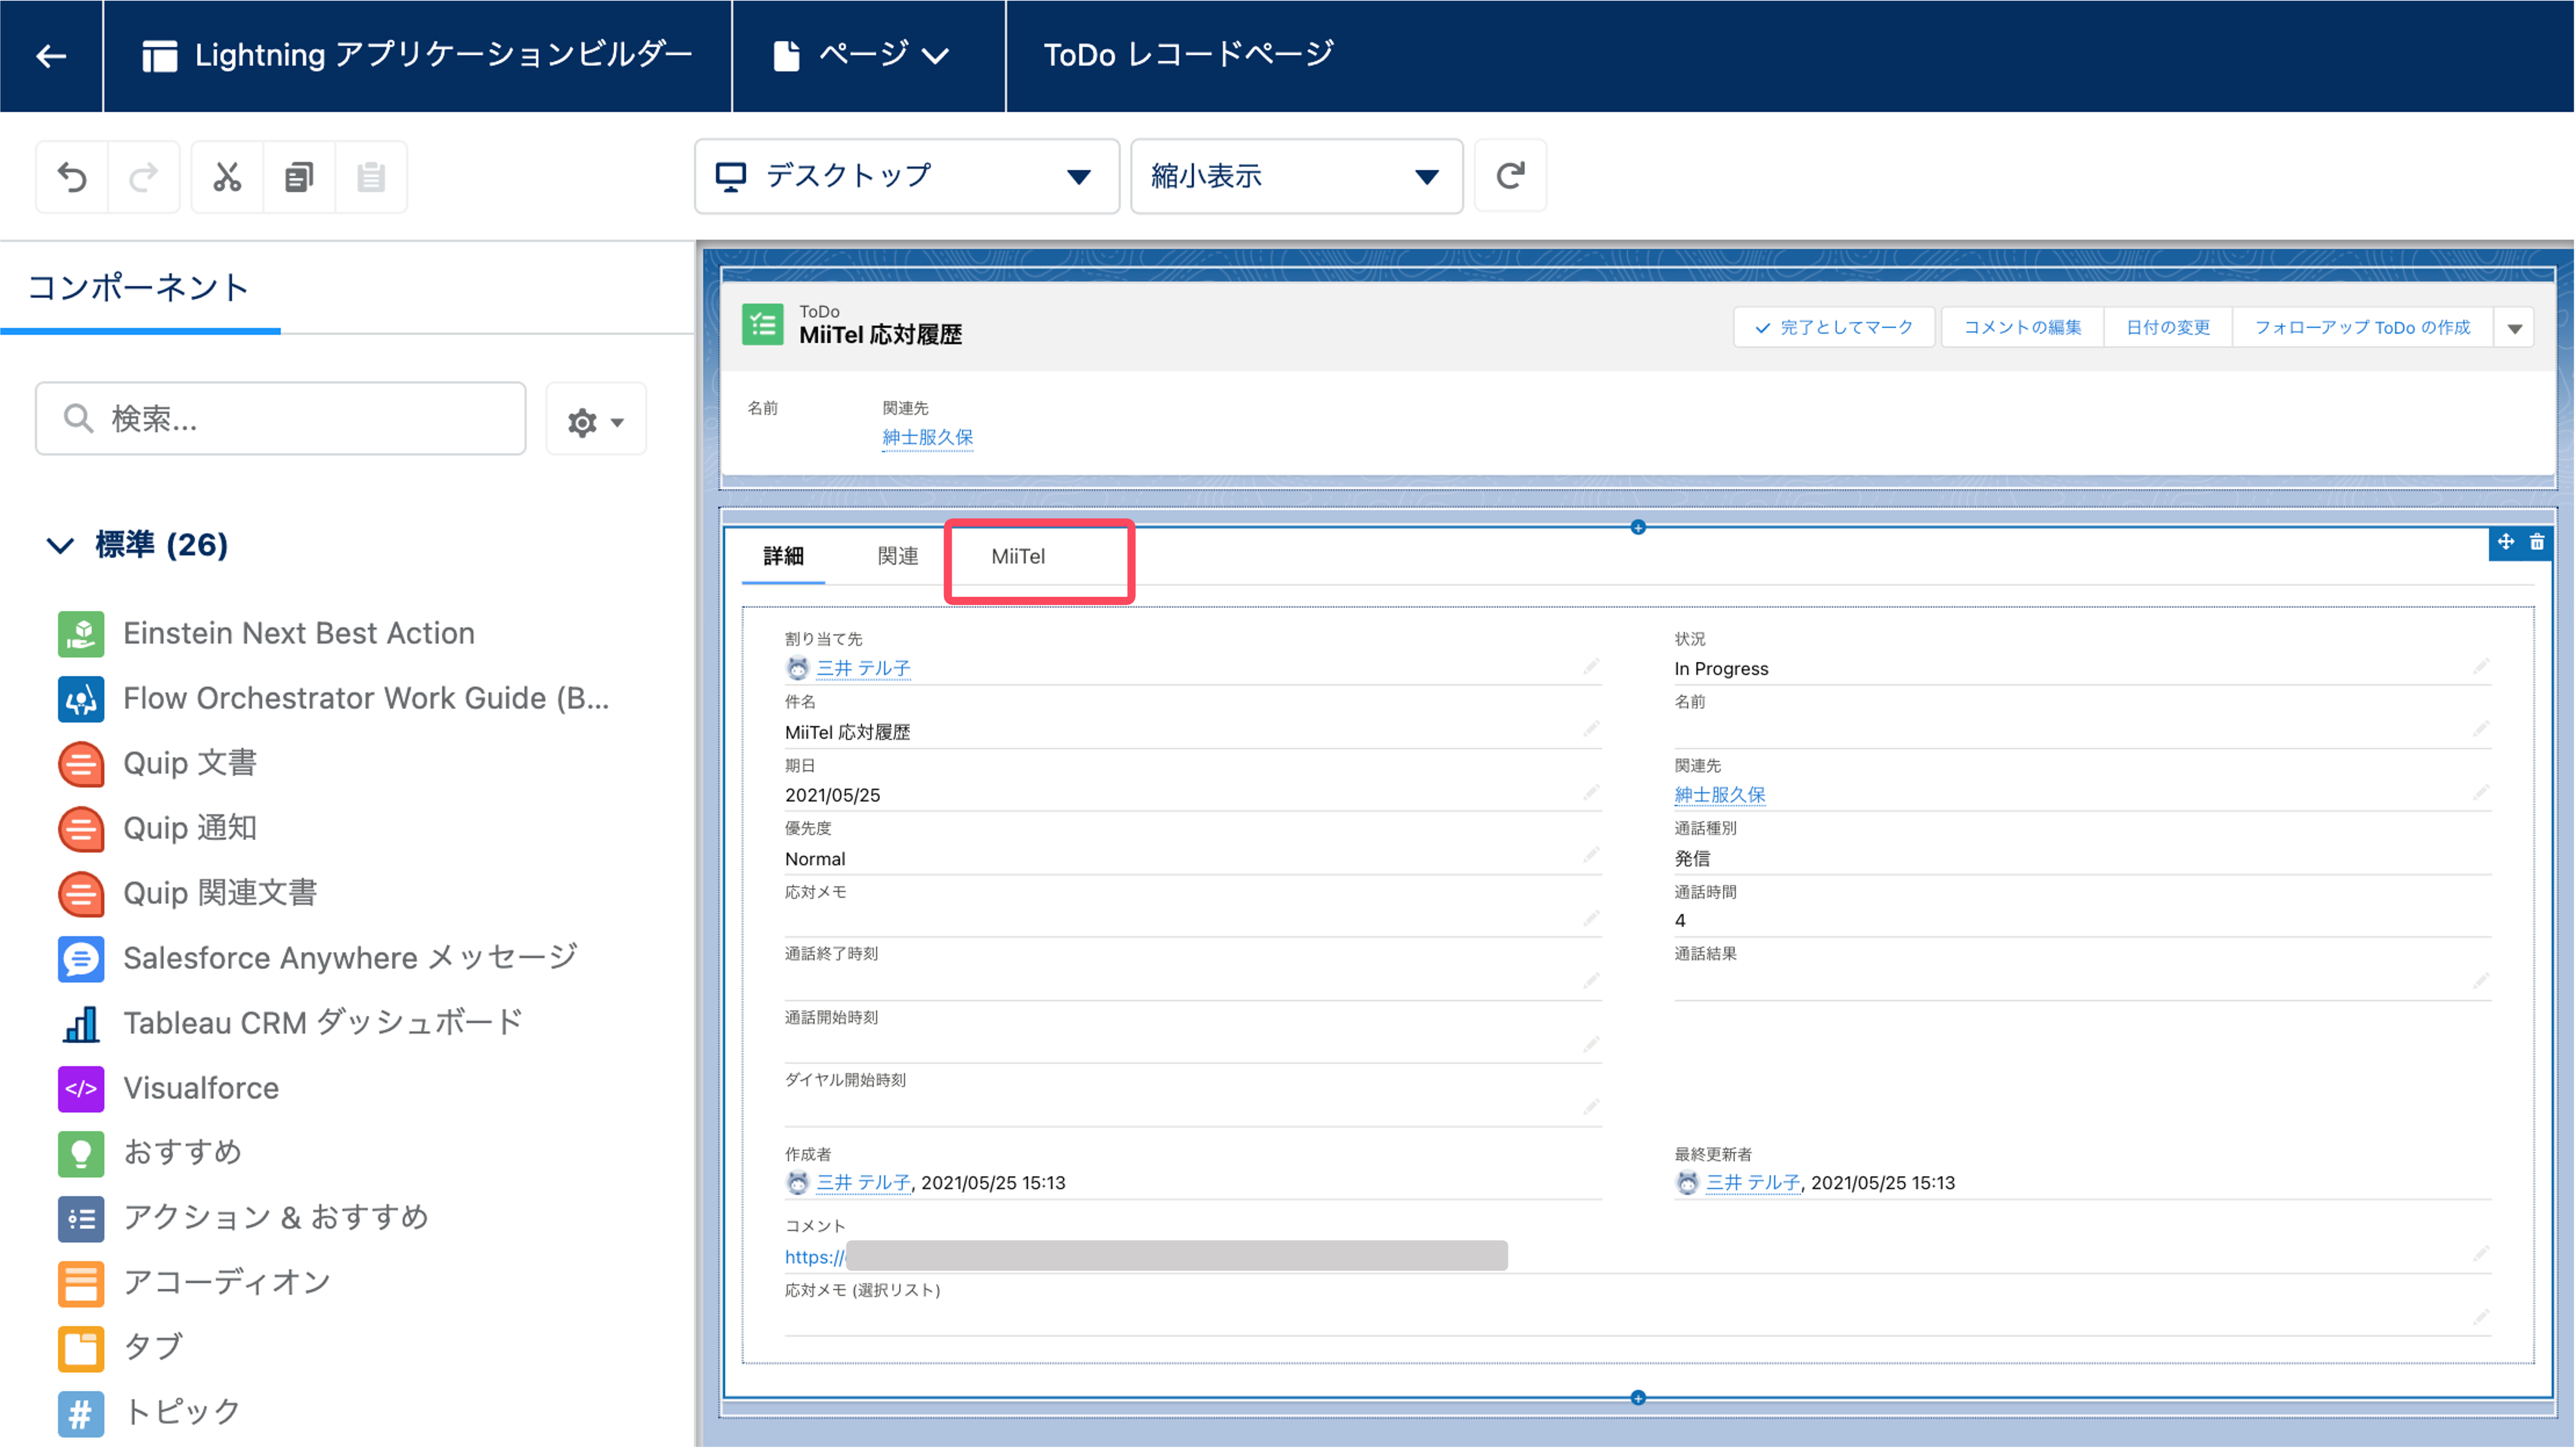This screenshot has height=1448, width=2576.
Task: Collapse the 標準 (26) section
Action: [x=60, y=546]
